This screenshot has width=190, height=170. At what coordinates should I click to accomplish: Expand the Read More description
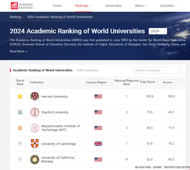click(19, 51)
